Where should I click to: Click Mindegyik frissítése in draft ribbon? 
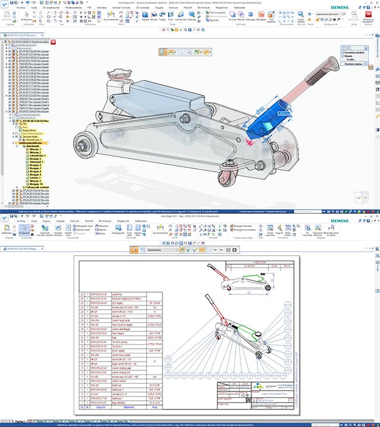click(x=241, y=226)
